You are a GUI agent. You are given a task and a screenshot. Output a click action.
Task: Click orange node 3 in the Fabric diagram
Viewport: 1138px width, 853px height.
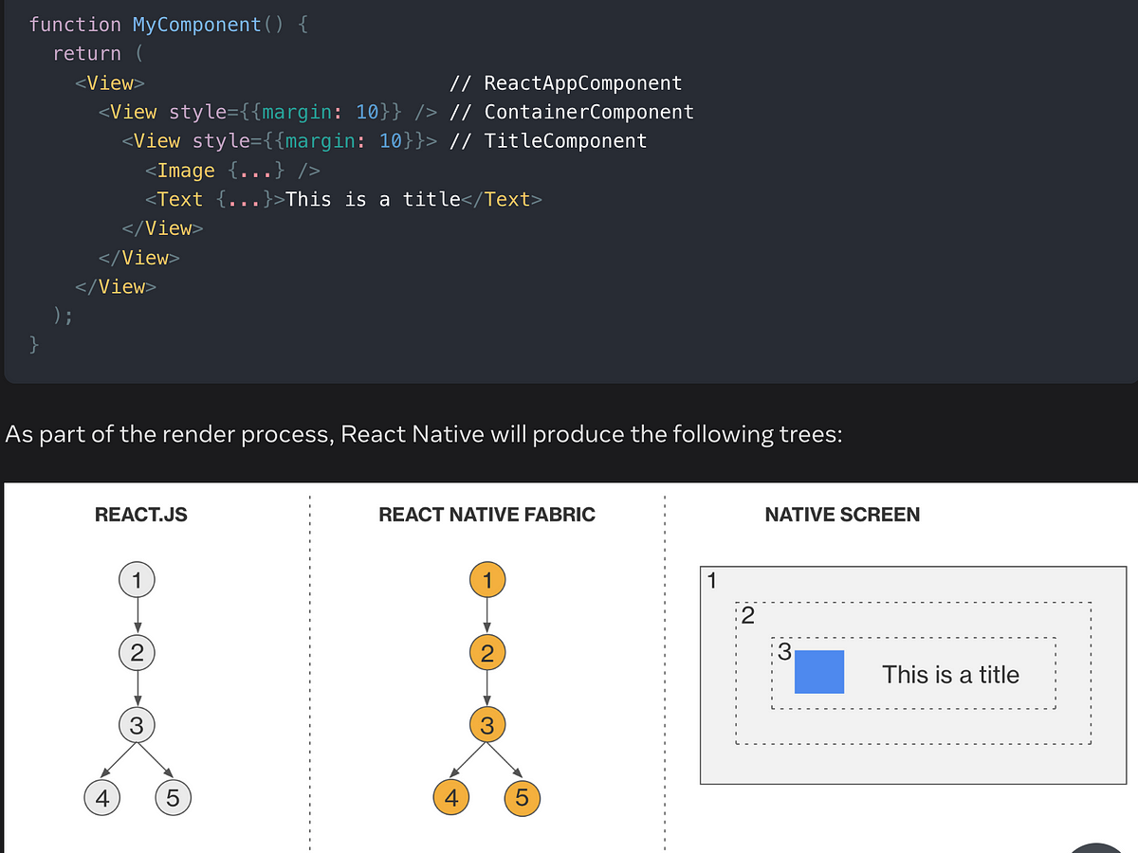click(x=487, y=724)
